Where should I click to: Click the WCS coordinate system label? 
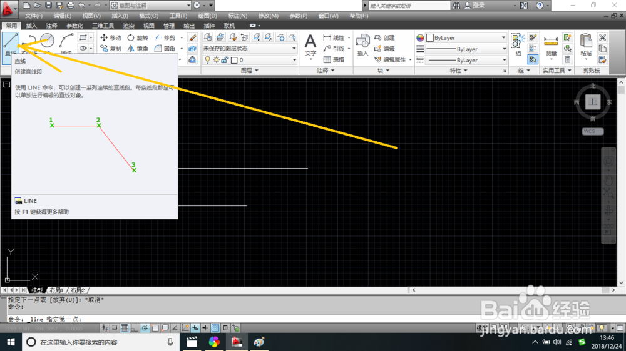click(x=592, y=131)
